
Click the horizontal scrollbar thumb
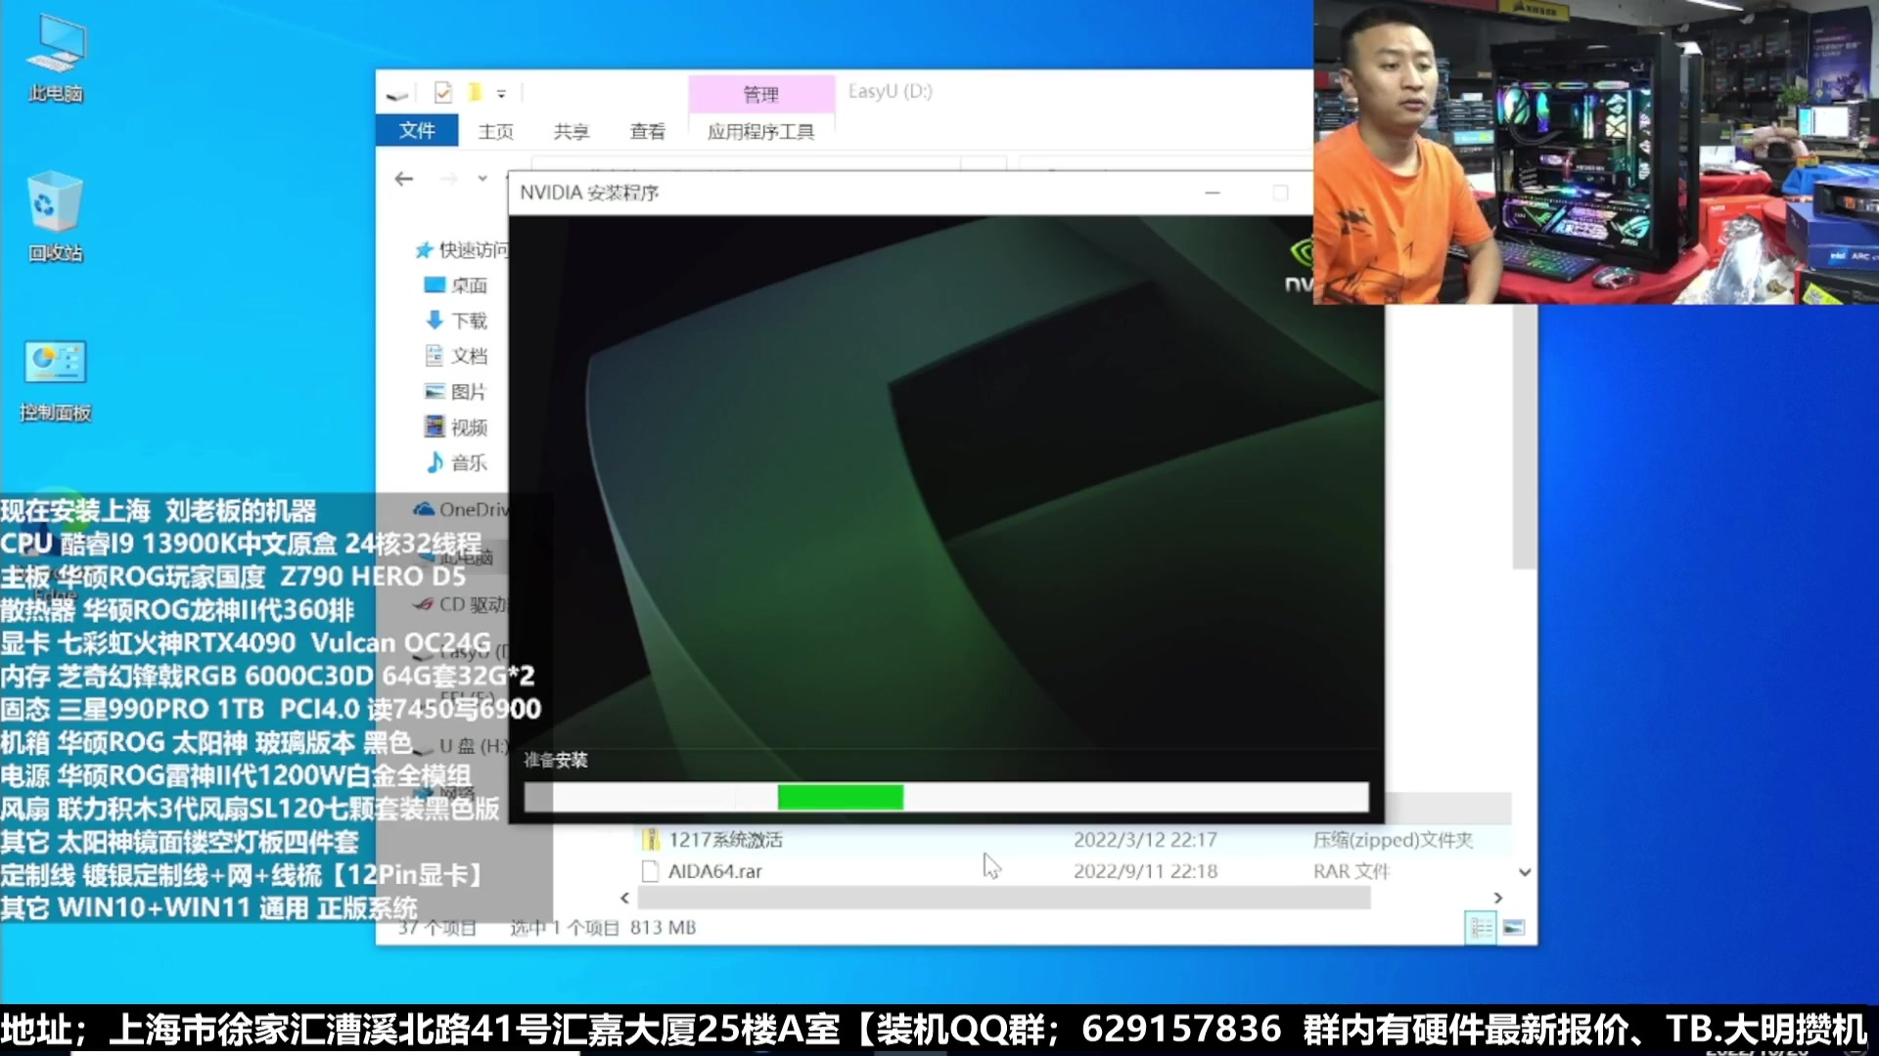pos(1003,898)
